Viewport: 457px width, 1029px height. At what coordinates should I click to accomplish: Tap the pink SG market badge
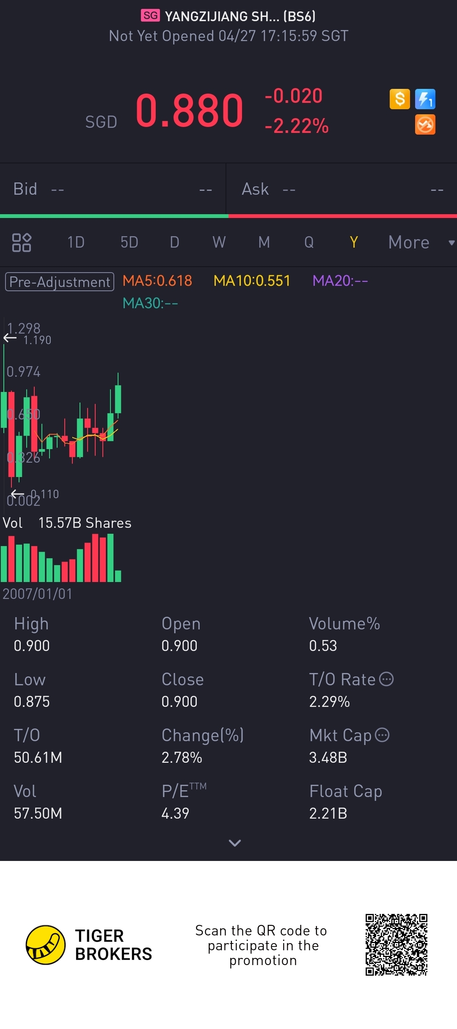(x=150, y=16)
